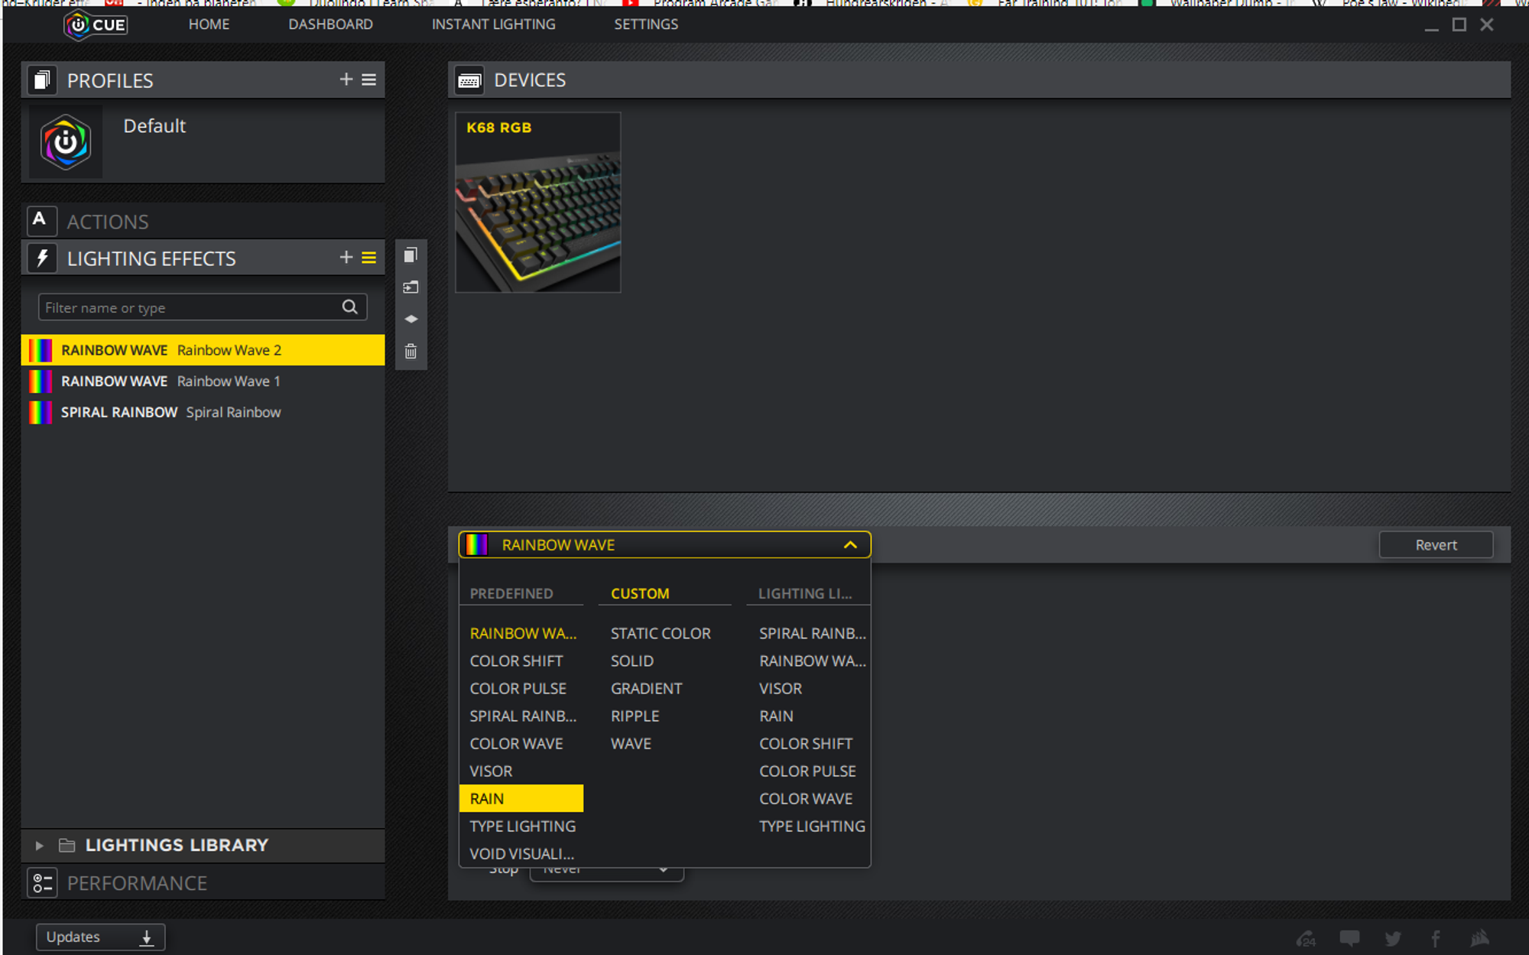Click rainbow swatch in effect type dropdown
Viewport: 1529px width, 955px height.
476,544
